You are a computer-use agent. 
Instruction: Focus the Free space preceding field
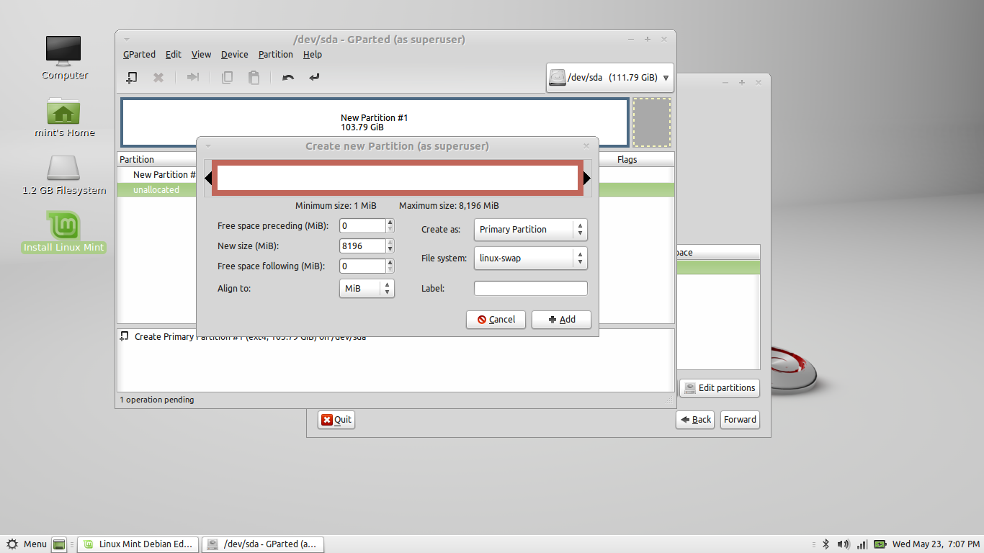pyautogui.click(x=362, y=226)
